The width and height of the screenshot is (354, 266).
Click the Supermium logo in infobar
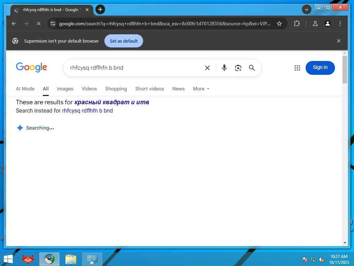(15, 41)
